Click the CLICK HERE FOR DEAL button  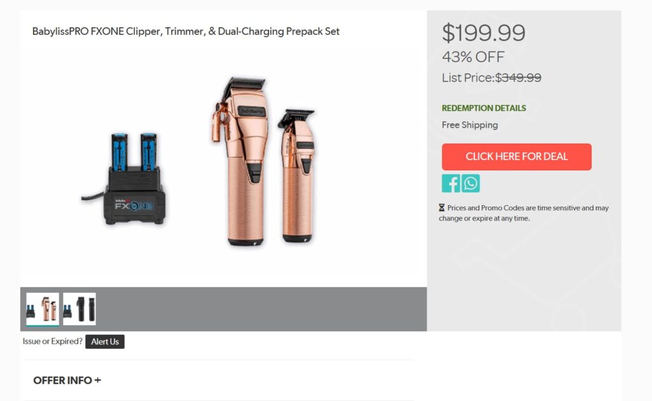pos(516,156)
